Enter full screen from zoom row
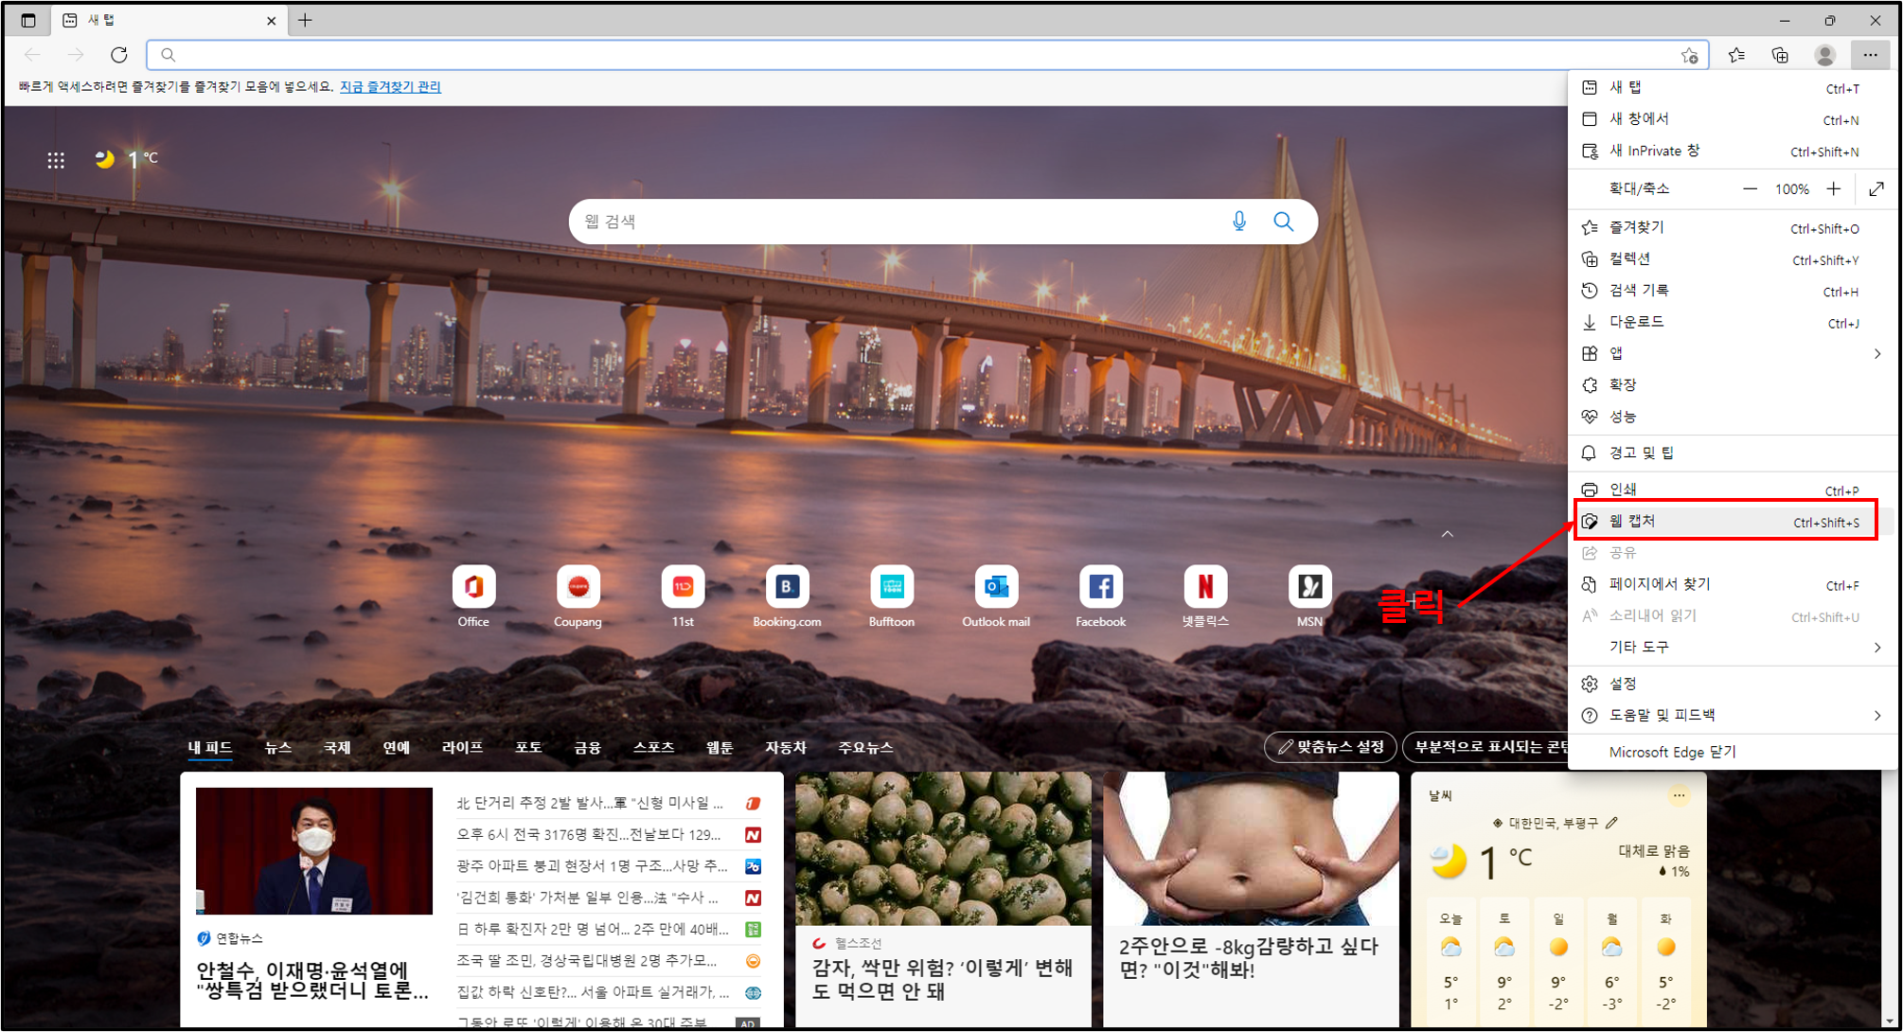1903x1032 pixels. (1876, 189)
